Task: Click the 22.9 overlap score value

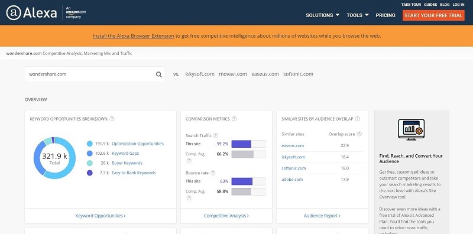Action: point(345,145)
